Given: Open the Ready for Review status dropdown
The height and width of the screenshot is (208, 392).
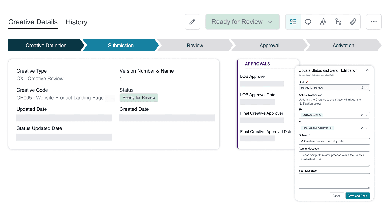Looking at the screenshot, I should pos(242,22).
